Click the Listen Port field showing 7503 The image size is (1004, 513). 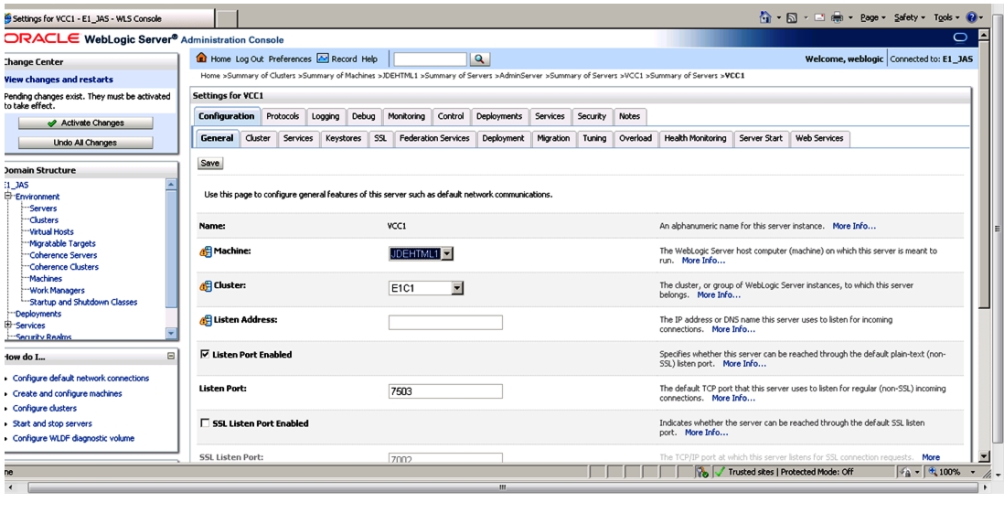coord(445,391)
